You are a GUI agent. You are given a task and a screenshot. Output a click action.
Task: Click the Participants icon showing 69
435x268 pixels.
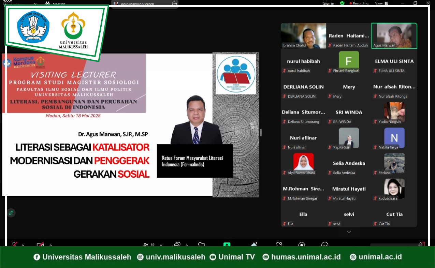pos(146,244)
